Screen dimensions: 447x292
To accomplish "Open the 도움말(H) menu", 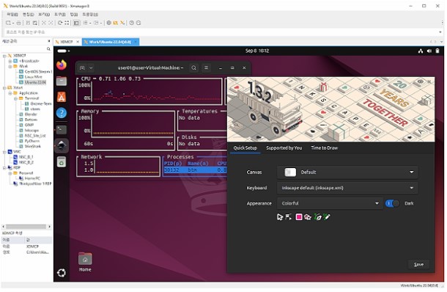I will pyautogui.click(x=90, y=14).
